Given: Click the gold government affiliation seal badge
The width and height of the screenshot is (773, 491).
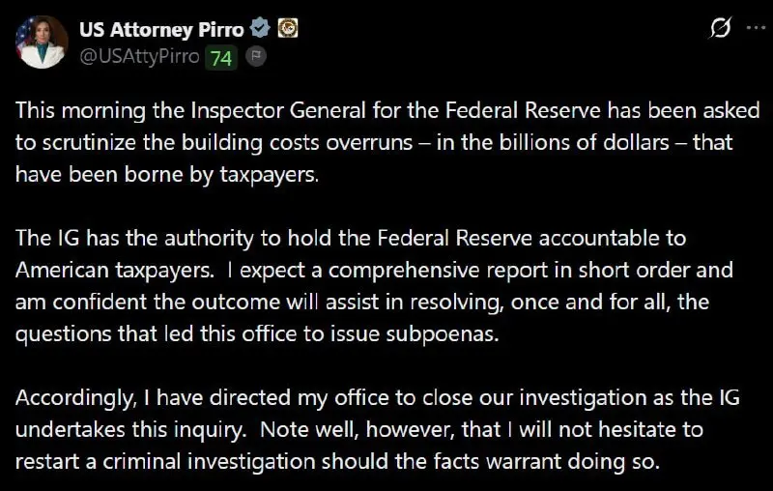Looking at the screenshot, I should (x=287, y=28).
